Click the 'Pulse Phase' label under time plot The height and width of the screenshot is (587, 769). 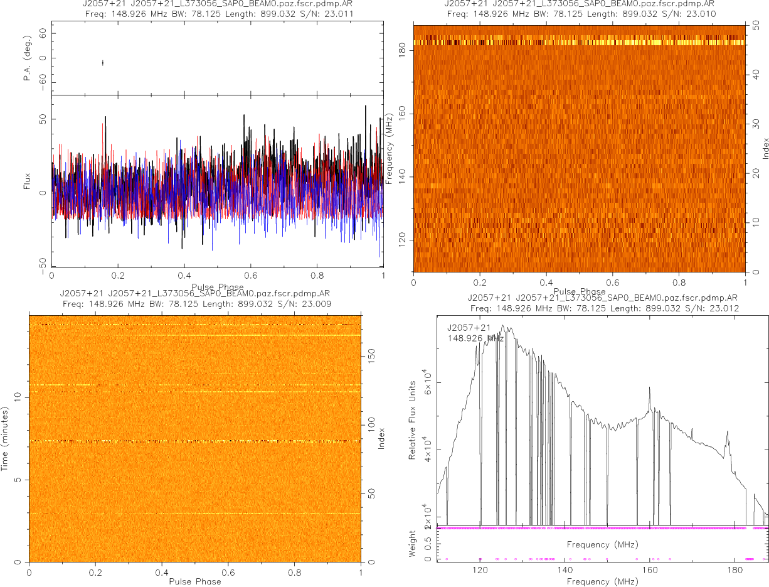coord(195,581)
